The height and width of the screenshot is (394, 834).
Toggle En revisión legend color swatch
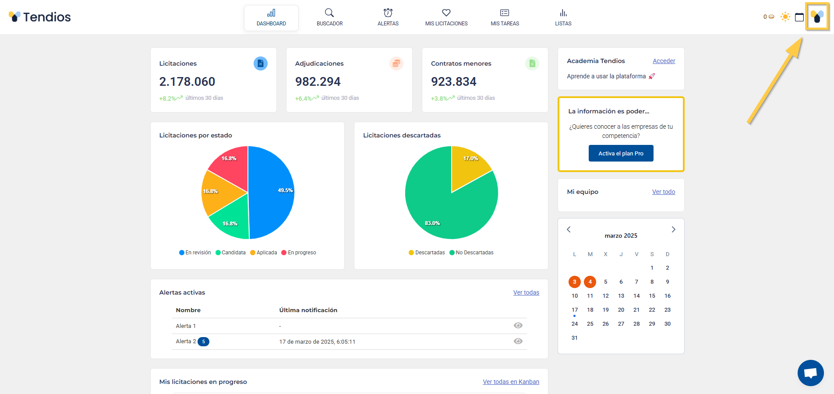[182, 253]
